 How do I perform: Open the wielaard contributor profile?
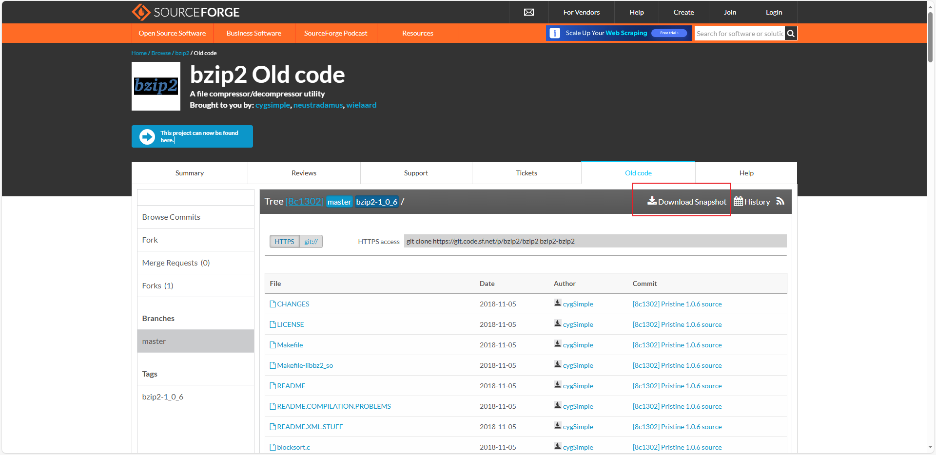point(361,105)
